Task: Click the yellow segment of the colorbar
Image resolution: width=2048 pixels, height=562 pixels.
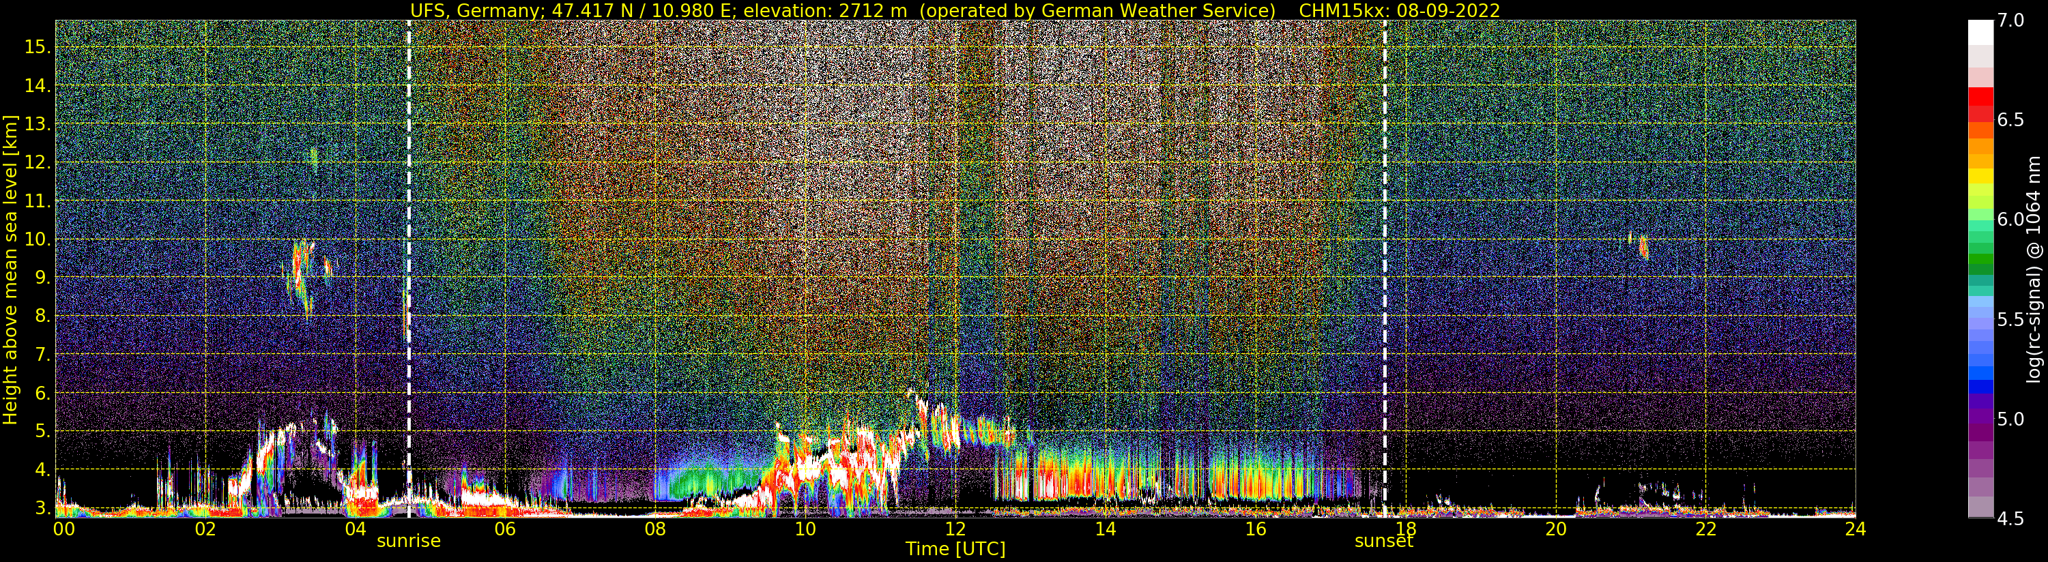Action: (1980, 176)
